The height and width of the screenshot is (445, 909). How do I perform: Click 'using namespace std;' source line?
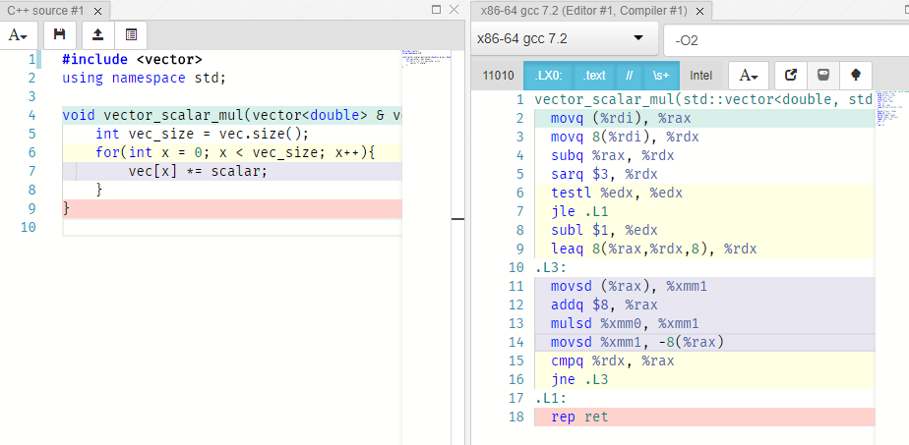(144, 78)
